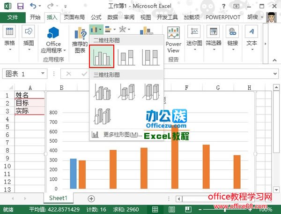Click the zoom out minus button

(x=200, y=209)
